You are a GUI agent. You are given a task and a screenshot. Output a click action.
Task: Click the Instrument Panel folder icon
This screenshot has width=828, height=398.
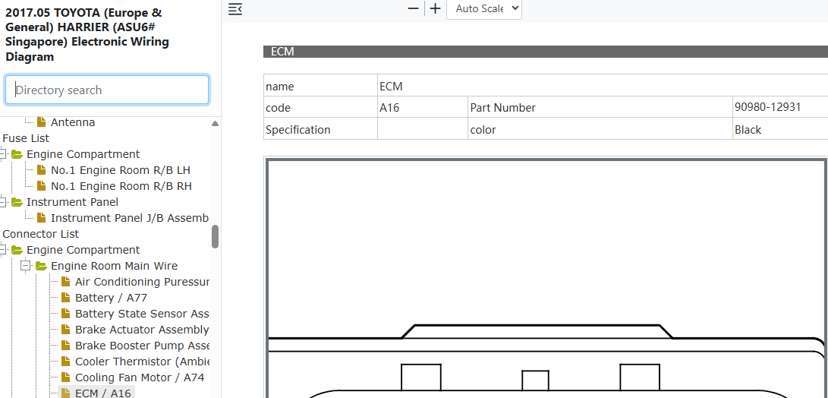(17, 202)
